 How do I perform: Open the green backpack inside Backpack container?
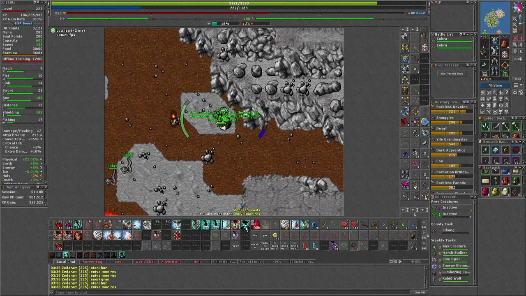496,192
